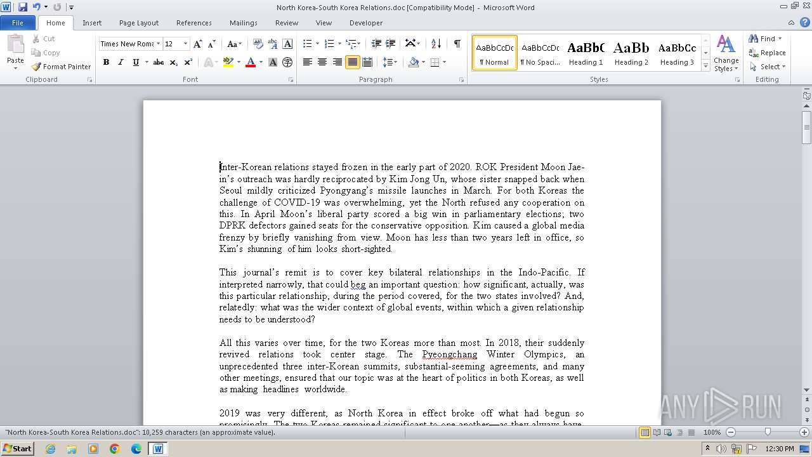Start a bulleted list

point(307,44)
